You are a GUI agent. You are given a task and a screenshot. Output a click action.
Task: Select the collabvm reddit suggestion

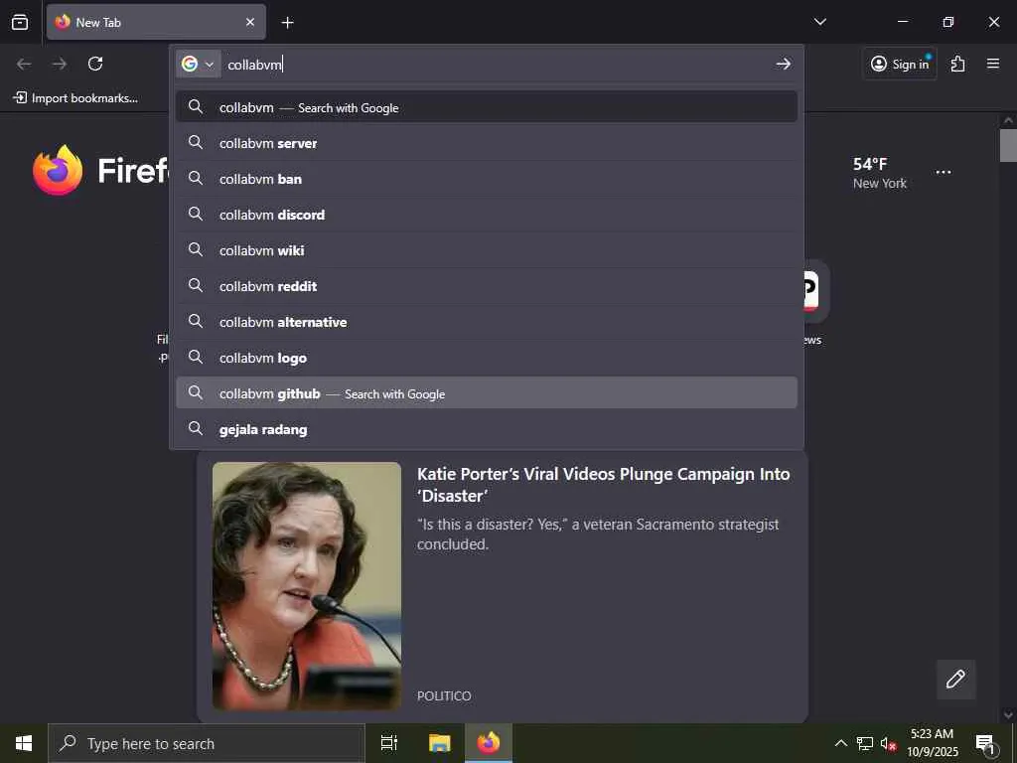click(x=487, y=286)
